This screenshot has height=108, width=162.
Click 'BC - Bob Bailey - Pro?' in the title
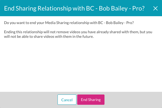(115, 8)
